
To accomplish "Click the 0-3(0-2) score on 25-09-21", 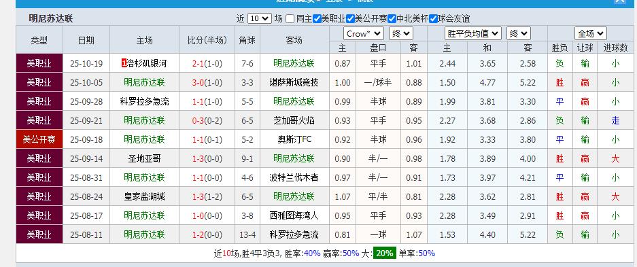I will pyautogui.click(x=207, y=120).
